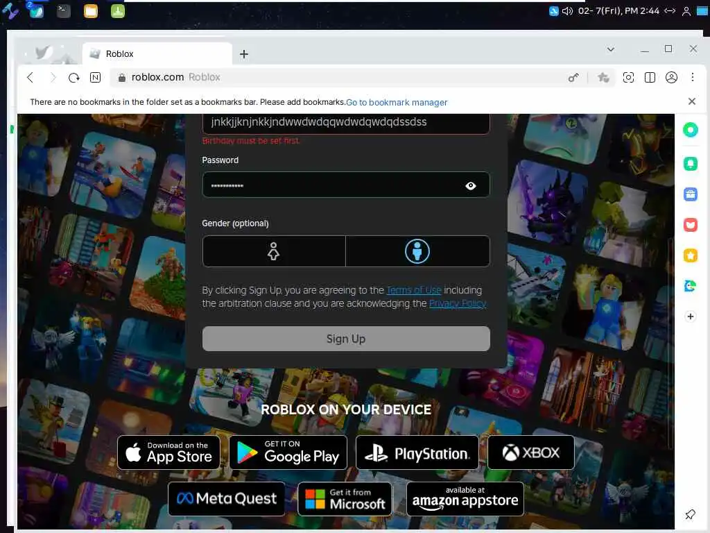Open the PlayStation badge
Image resolution: width=710 pixels, height=533 pixels.
[417, 452]
